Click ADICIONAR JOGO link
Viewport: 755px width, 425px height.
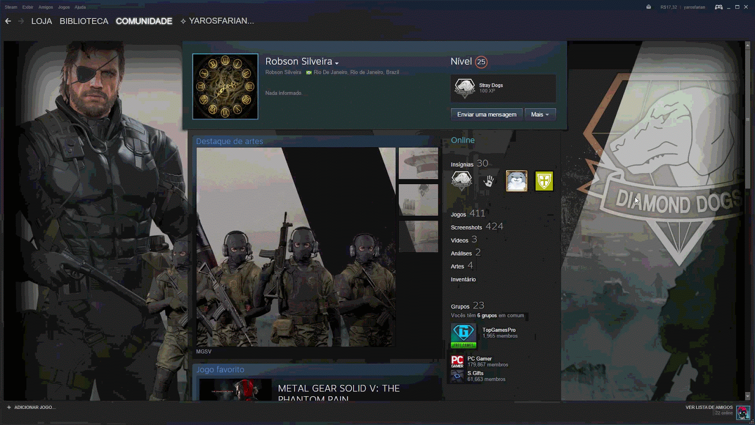35,408
